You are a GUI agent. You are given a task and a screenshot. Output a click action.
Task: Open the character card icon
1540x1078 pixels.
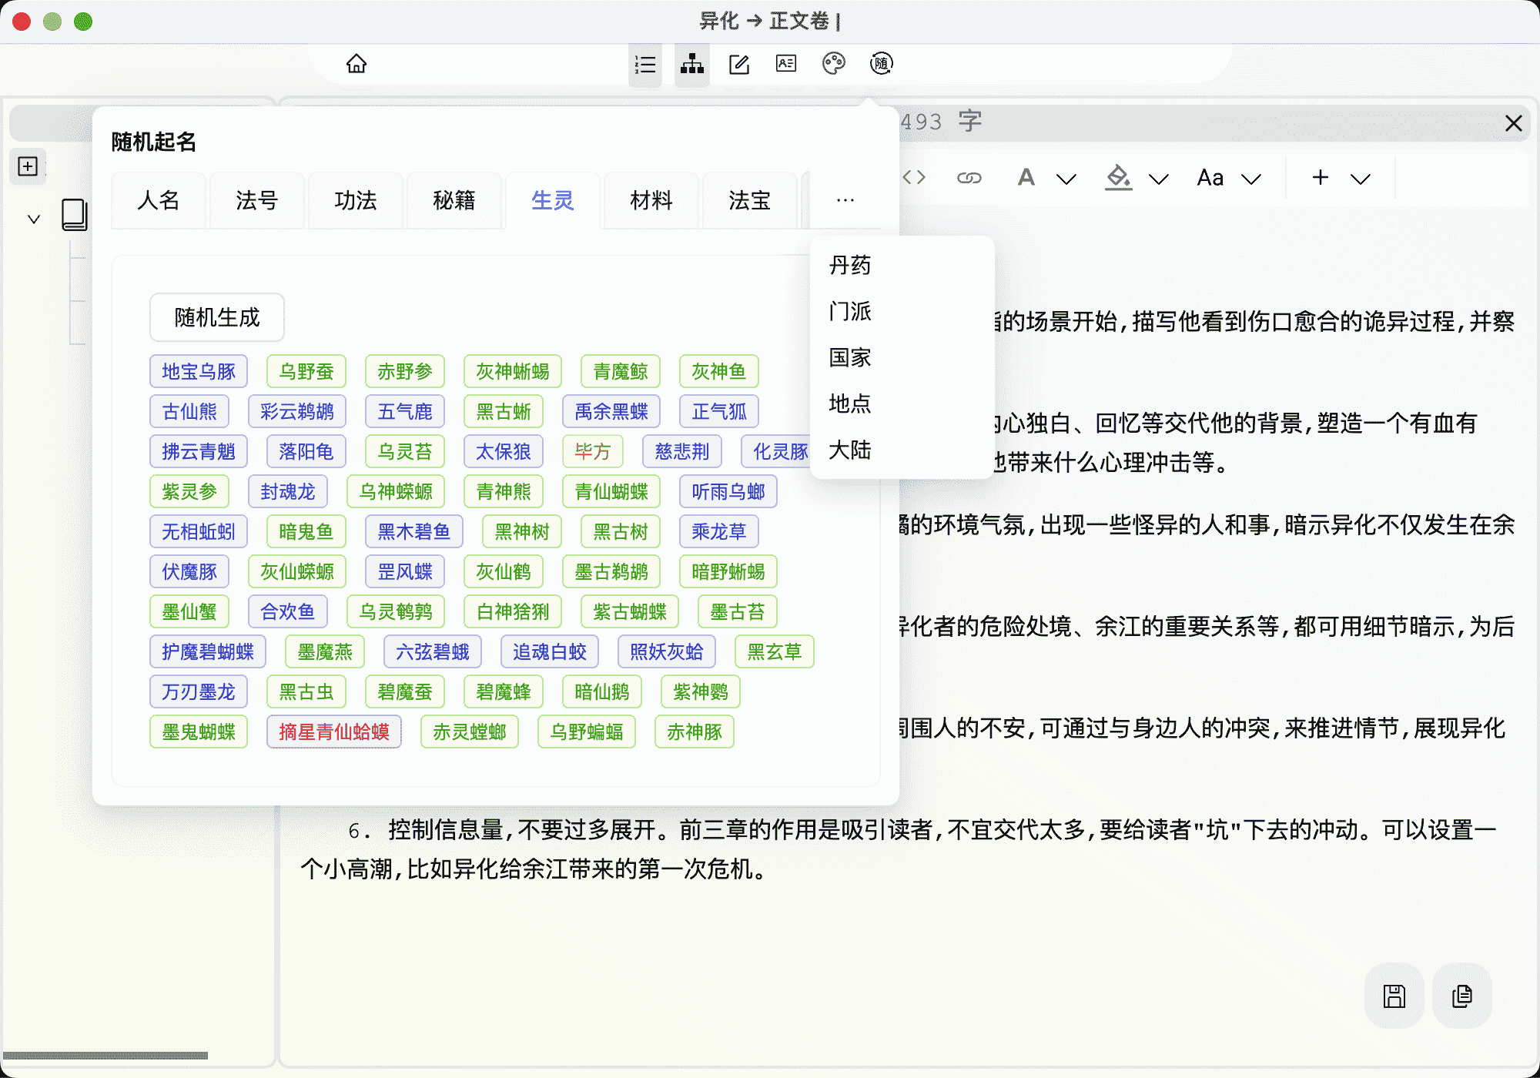786,64
